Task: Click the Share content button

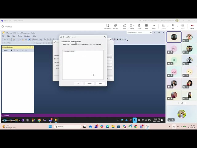Action: tap(183, 27)
